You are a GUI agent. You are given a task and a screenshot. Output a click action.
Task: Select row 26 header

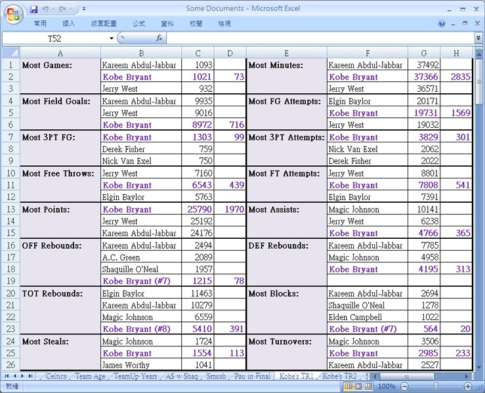(x=11, y=365)
